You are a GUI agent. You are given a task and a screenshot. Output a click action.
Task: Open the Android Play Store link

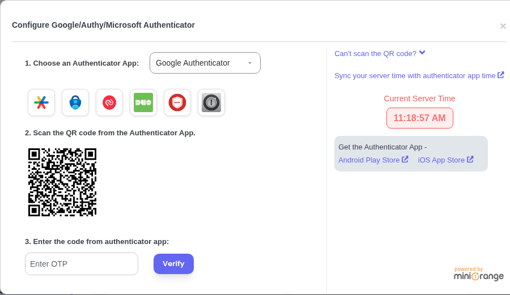click(373, 160)
